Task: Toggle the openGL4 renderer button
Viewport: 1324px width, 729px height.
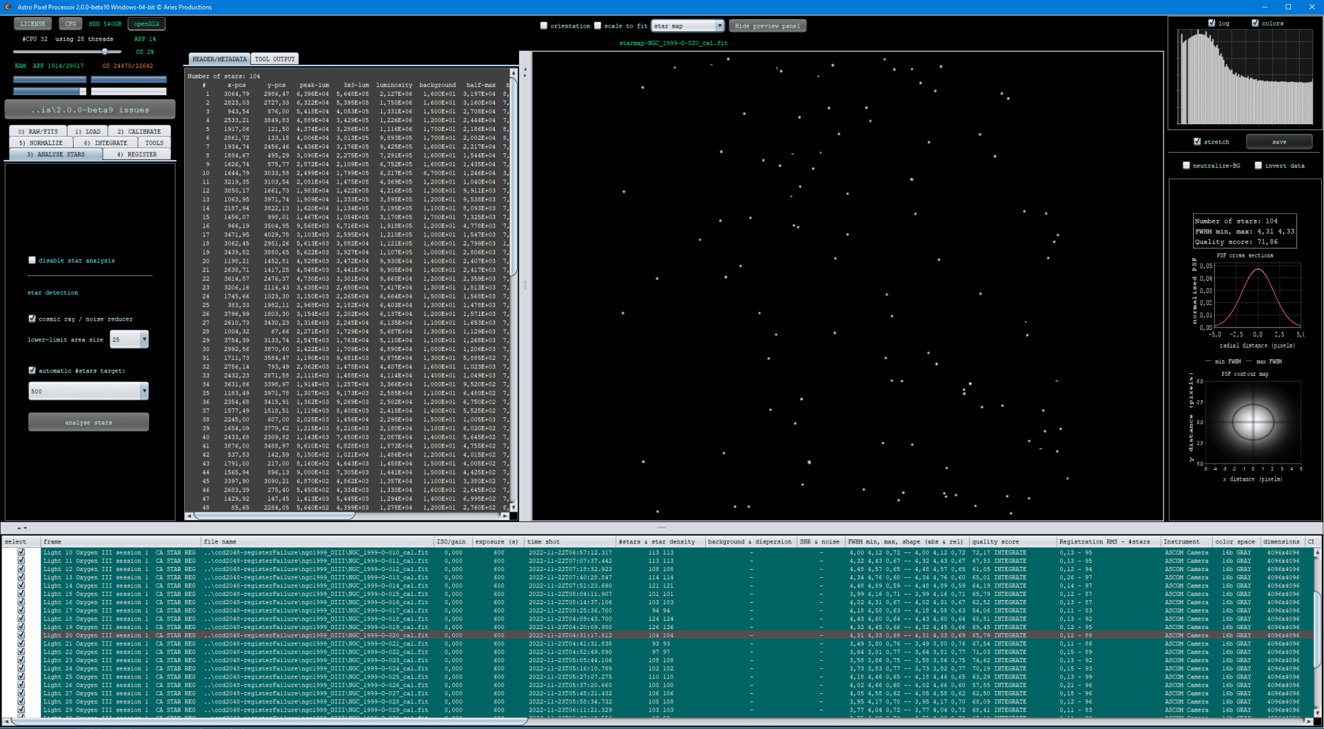Action: (x=146, y=24)
